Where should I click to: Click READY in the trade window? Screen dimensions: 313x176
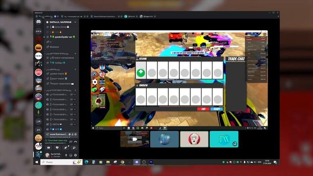(x=217, y=109)
